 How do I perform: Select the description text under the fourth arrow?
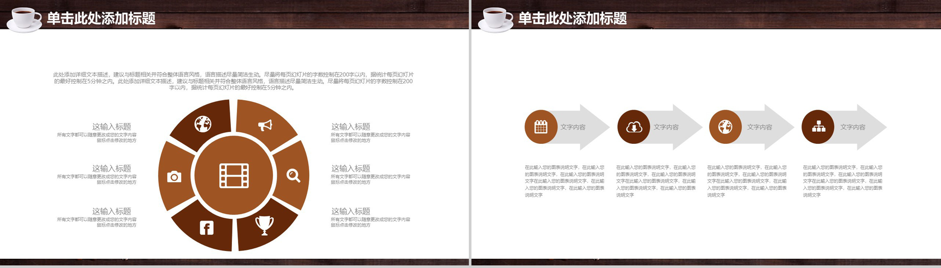click(x=843, y=181)
